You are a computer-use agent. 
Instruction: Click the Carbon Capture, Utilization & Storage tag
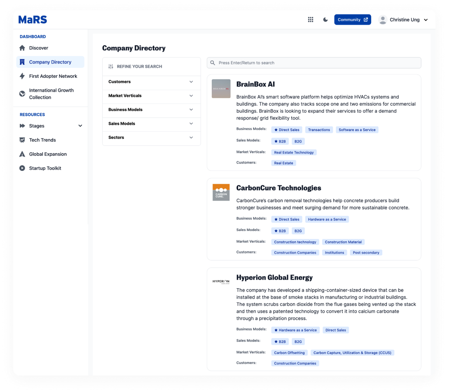coord(352,353)
